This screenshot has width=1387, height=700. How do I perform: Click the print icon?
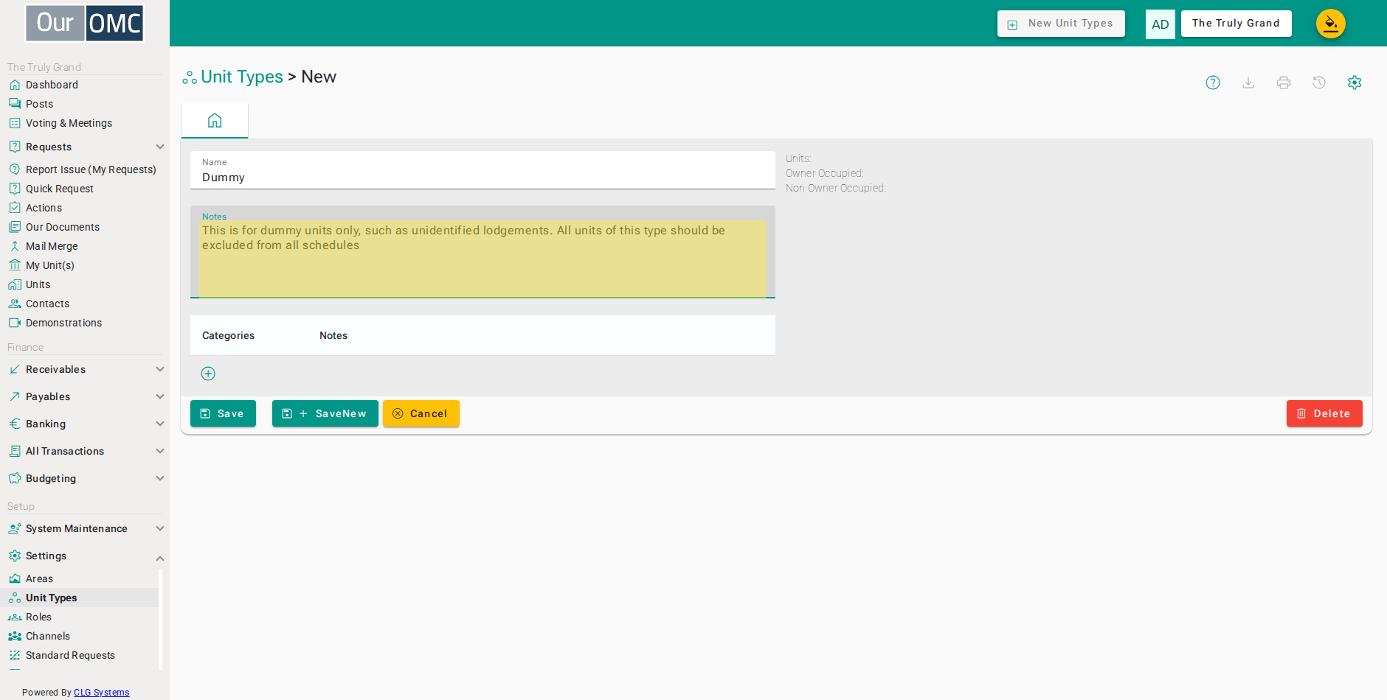pos(1284,83)
